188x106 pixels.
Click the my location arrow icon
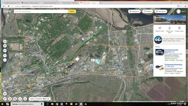coord(5,51)
